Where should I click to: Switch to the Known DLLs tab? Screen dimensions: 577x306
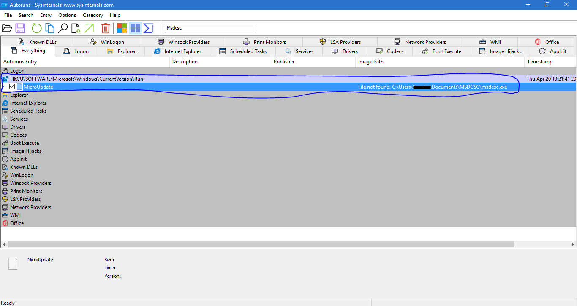pyautogui.click(x=37, y=42)
